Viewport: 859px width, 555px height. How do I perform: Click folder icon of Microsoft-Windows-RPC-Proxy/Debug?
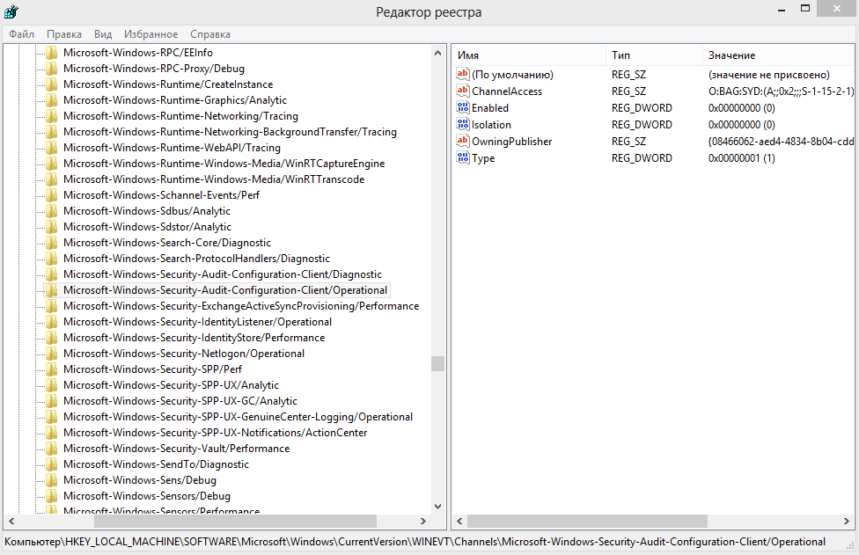tap(52, 69)
